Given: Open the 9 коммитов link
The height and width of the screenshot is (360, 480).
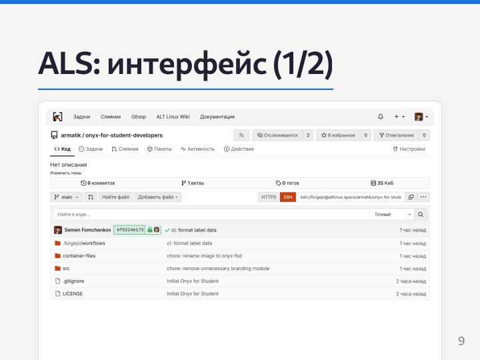Looking at the screenshot, I should pyautogui.click(x=98, y=183).
